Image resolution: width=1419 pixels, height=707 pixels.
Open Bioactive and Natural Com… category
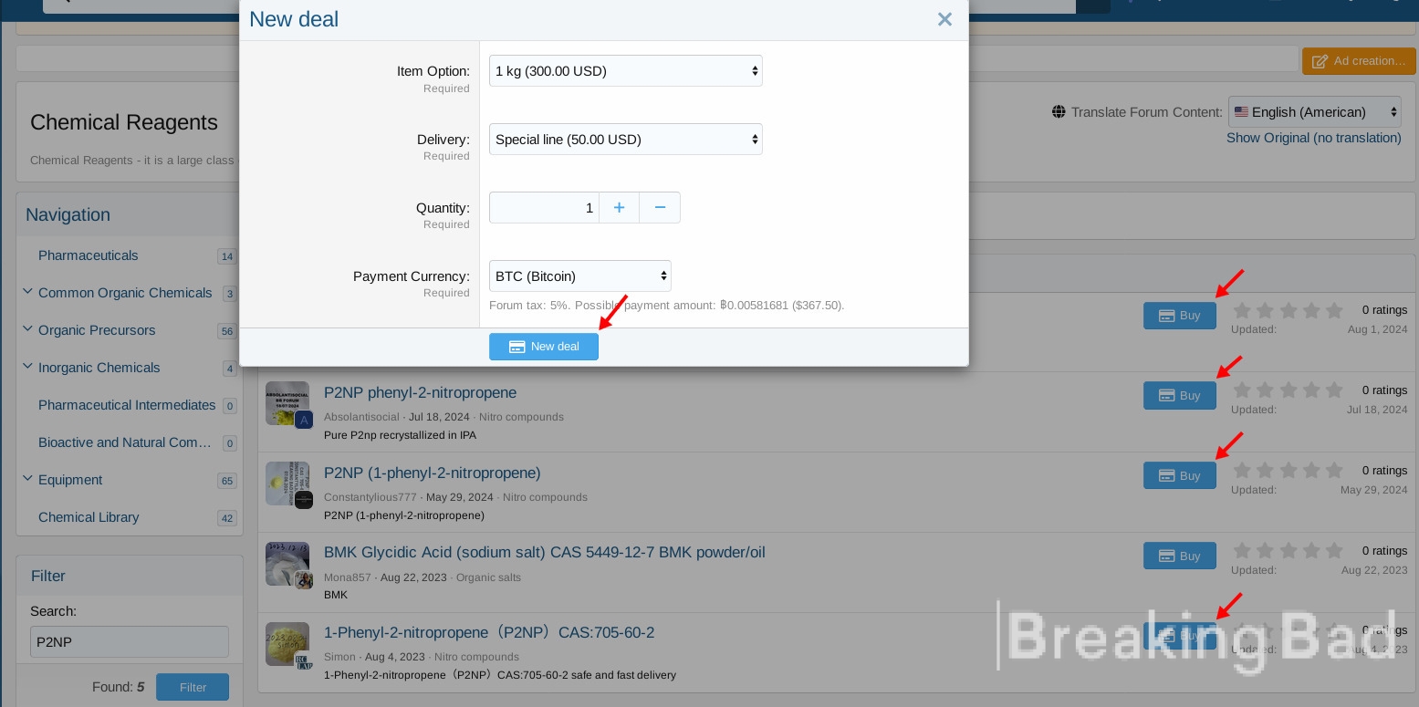(125, 442)
